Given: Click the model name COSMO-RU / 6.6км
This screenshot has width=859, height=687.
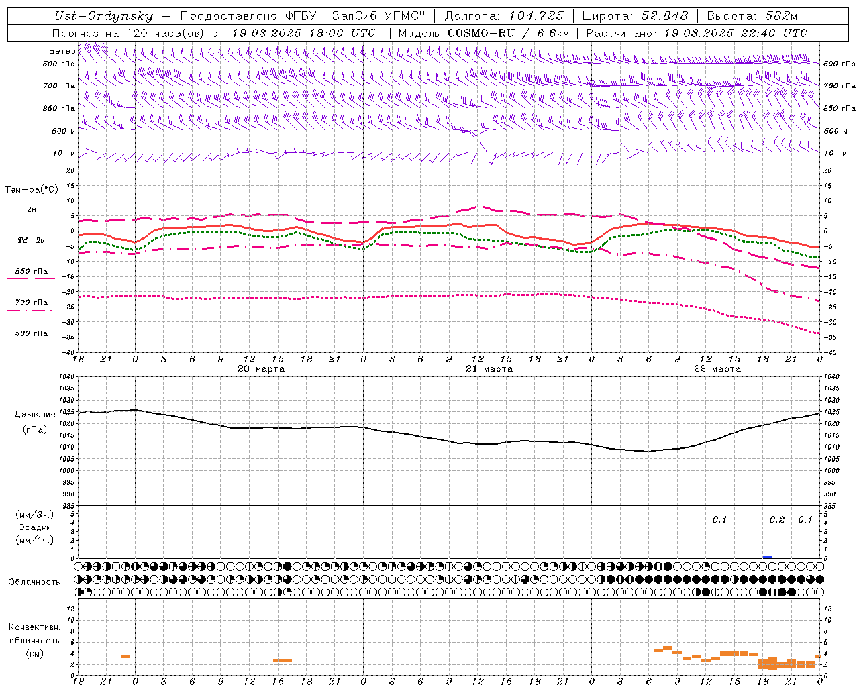Looking at the screenshot, I should tap(508, 33).
